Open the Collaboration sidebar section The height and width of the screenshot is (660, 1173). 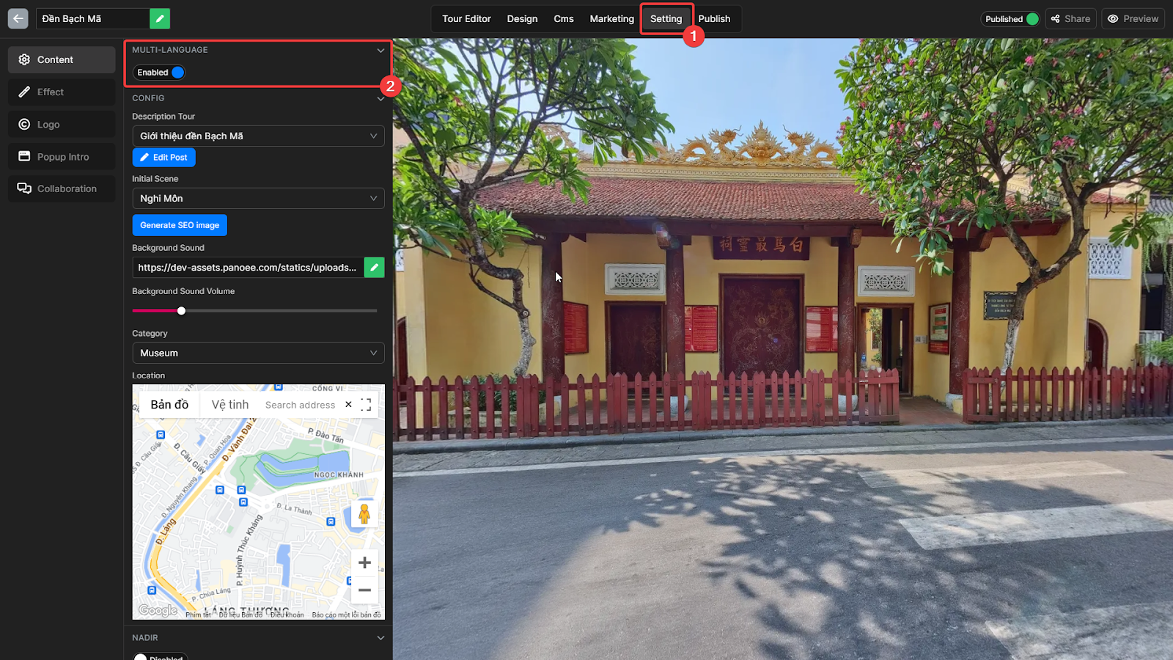click(62, 188)
